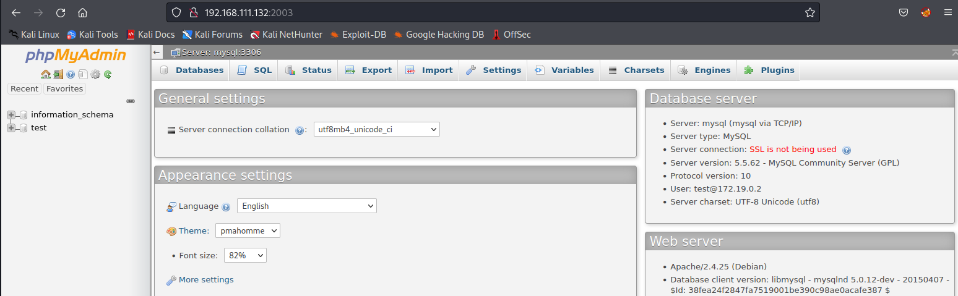Select the test database
The height and width of the screenshot is (296, 958).
point(39,128)
